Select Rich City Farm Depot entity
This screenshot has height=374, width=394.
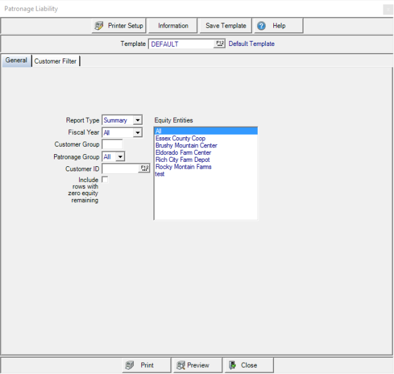[183, 160]
